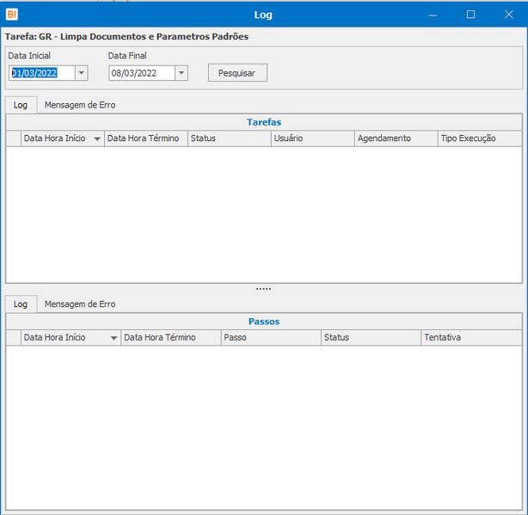Click the BI application icon in title bar
The image size is (528, 515).
point(12,14)
